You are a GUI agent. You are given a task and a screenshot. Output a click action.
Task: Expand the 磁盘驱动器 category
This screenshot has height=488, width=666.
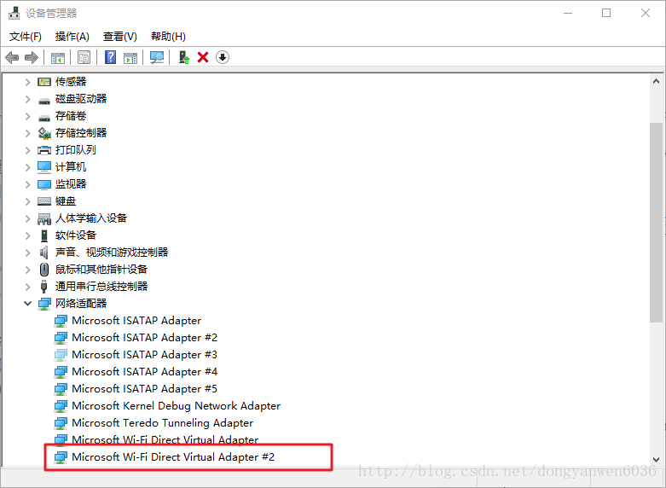tap(27, 99)
